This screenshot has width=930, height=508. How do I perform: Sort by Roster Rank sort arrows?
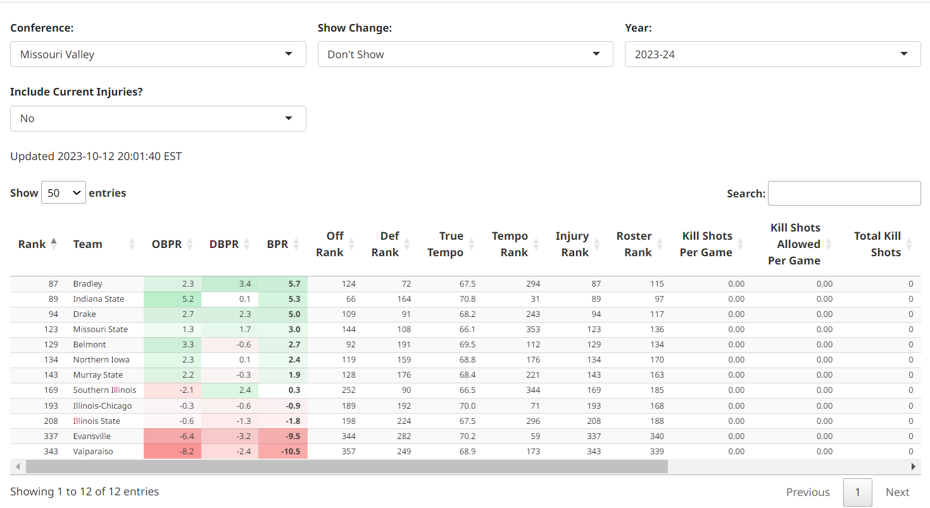659,244
